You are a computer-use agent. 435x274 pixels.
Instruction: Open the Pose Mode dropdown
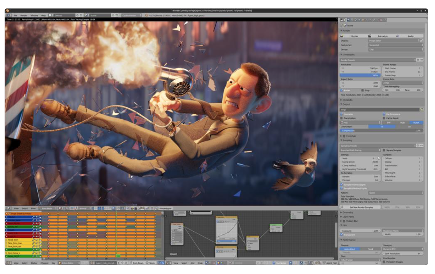click(47, 208)
